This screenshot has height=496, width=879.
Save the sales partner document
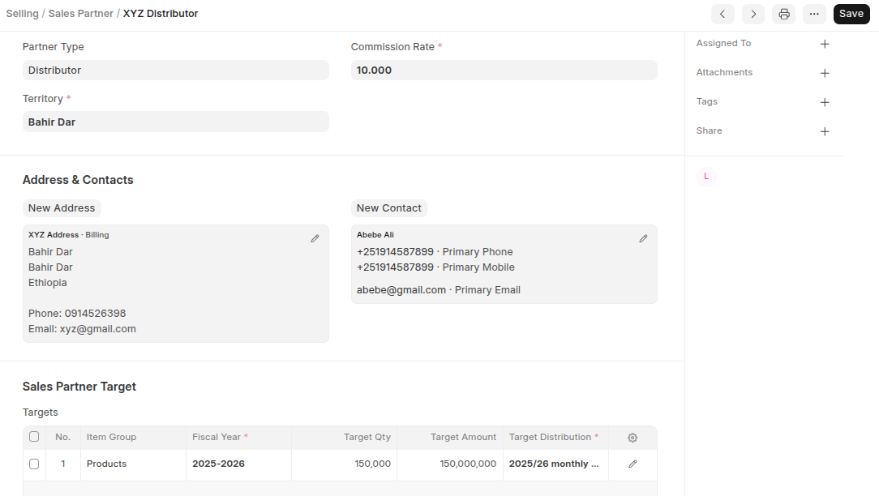pyautogui.click(x=851, y=14)
